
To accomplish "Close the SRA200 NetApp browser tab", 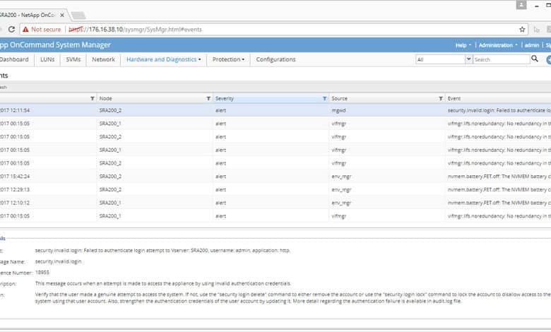I will (62, 15).
